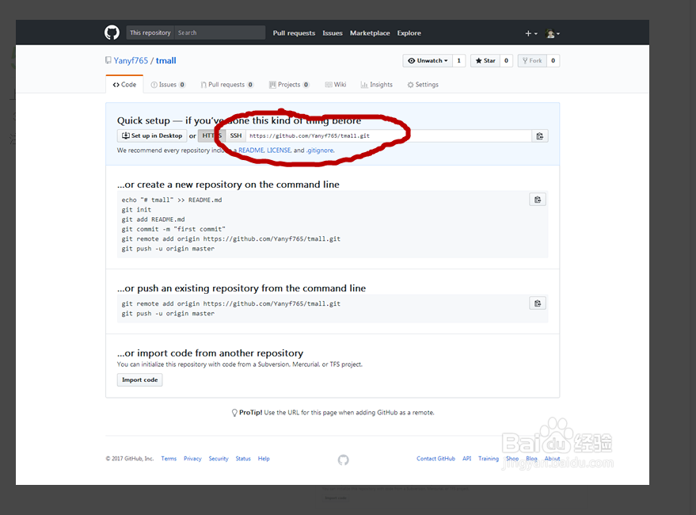Open the Status footer link
Screen dimensions: 696x515
pyautogui.click(x=243, y=459)
